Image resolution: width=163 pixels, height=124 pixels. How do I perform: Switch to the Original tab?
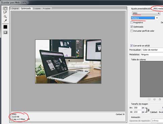coord(15,8)
